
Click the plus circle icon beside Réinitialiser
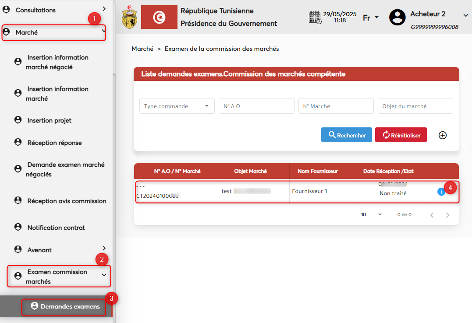443,135
